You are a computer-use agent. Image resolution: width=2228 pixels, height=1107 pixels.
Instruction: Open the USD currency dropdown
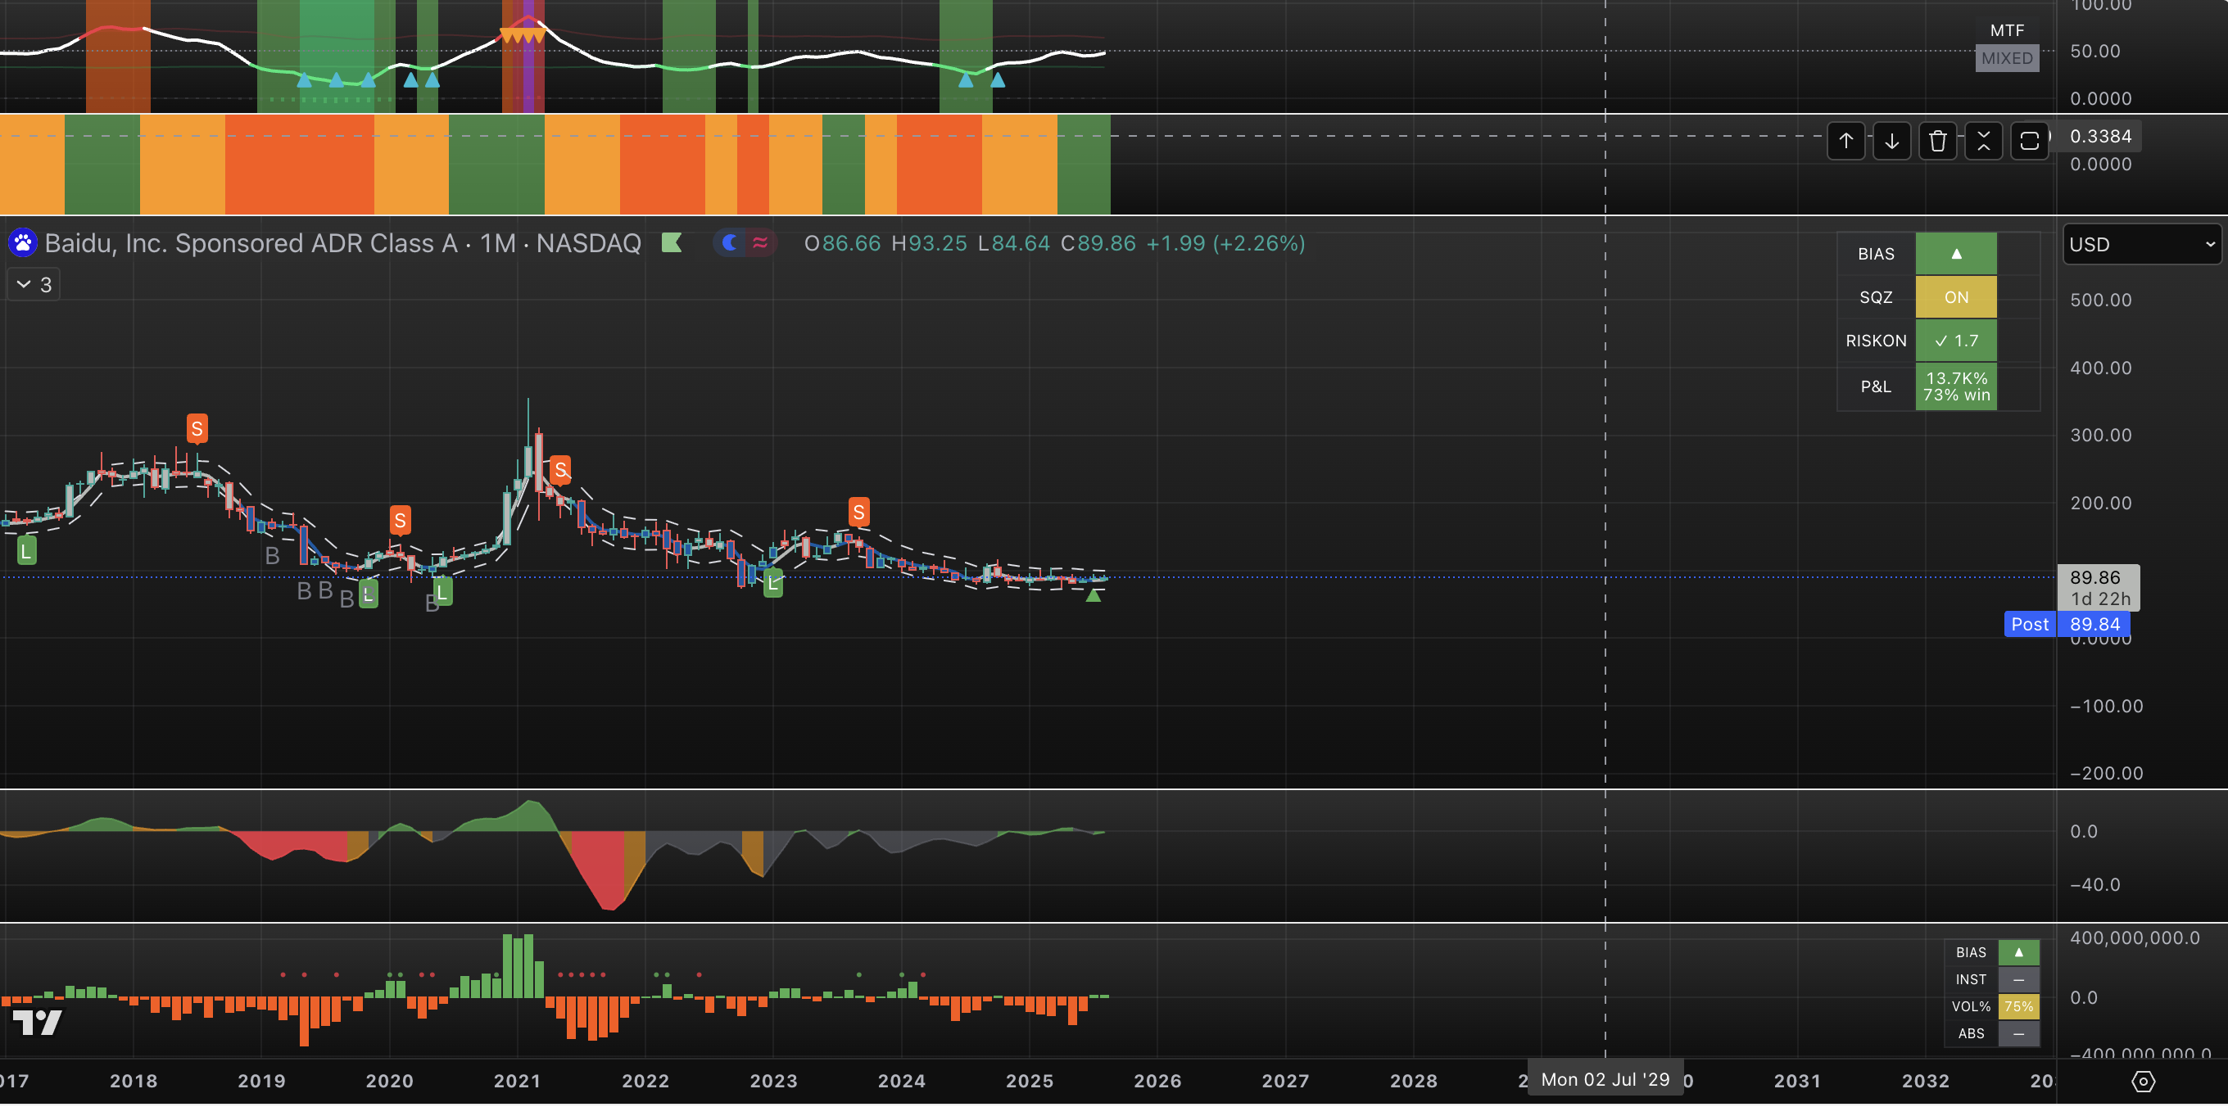(2140, 245)
